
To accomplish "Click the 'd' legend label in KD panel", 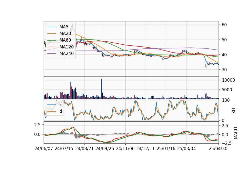I will pos(61,111).
